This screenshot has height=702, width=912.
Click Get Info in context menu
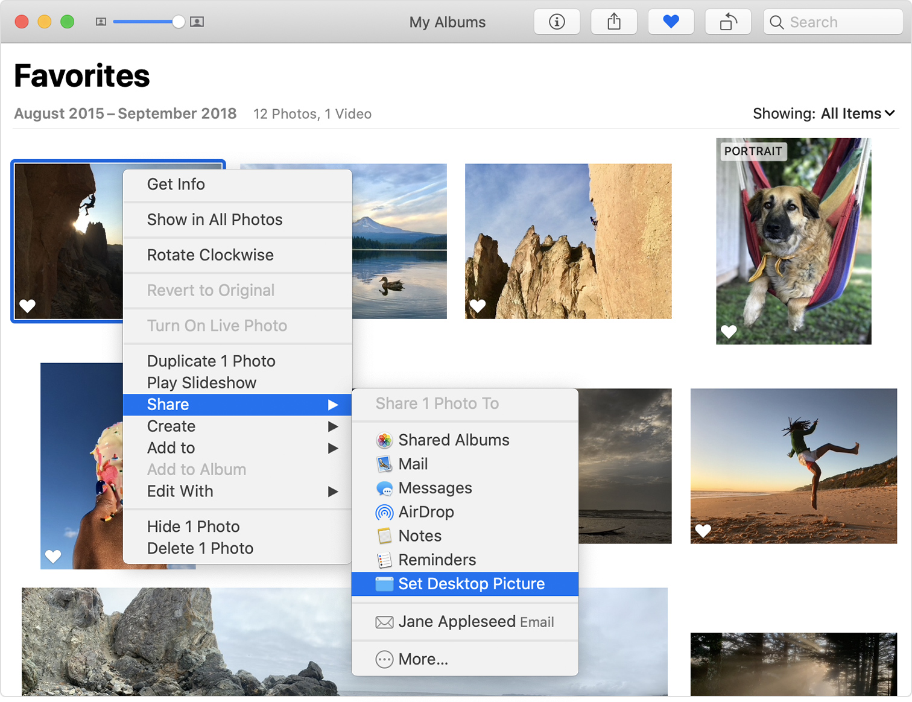click(176, 185)
